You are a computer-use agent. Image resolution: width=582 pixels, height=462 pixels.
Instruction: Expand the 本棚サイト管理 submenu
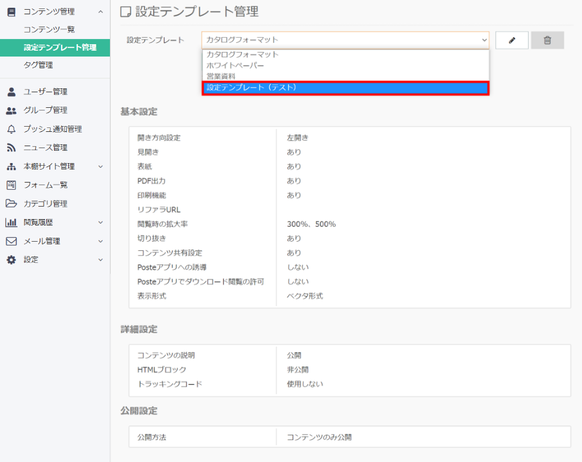click(100, 166)
